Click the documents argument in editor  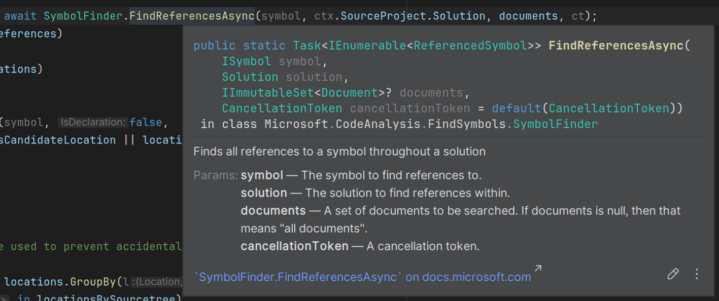click(528, 16)
